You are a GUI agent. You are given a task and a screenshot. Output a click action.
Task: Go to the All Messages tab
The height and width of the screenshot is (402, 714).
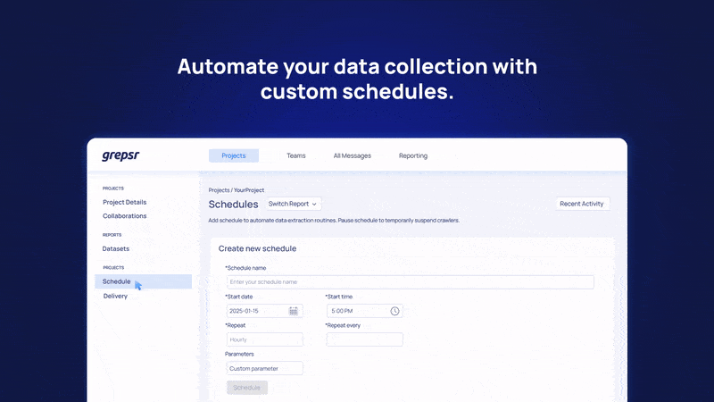coord(352,155)
